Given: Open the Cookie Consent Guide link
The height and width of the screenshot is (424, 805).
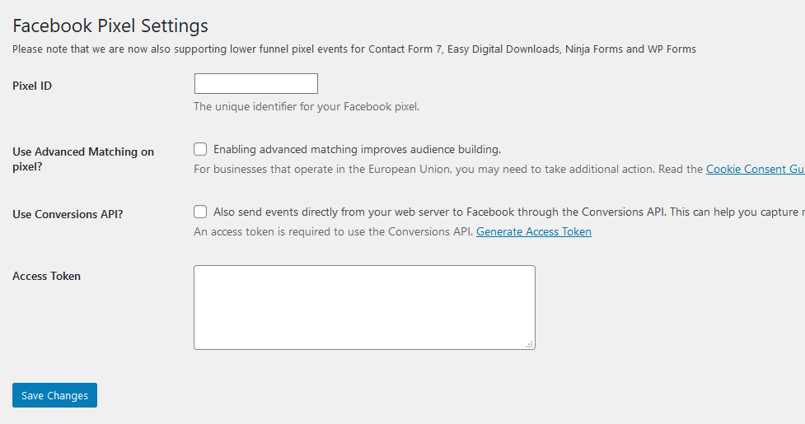Looking at the screenshot, I should (x=756, y=170).
